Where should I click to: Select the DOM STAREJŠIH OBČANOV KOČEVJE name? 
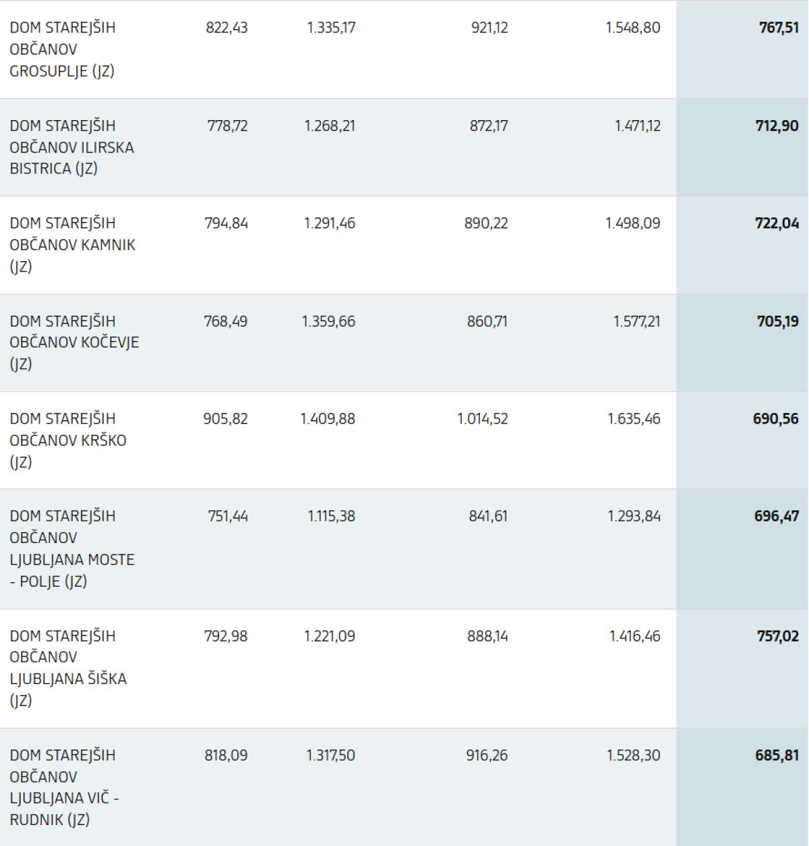pyautogui.click(x=74, y=342)
